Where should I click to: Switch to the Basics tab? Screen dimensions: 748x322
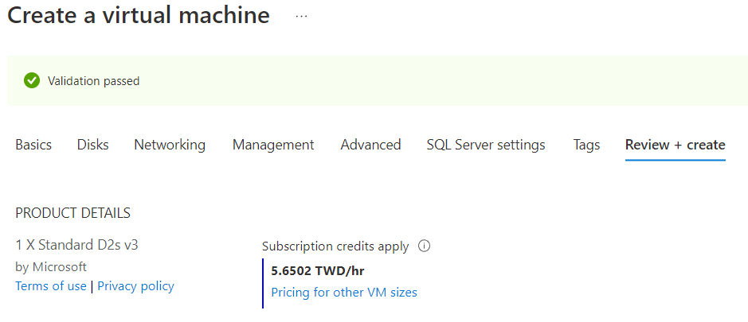click(x=33, y=145)
